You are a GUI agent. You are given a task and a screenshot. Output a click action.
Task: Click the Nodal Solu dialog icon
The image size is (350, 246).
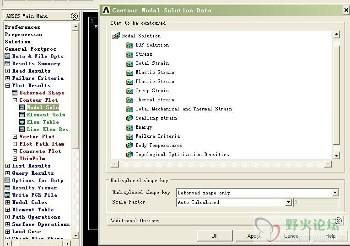(x=22, y=108)
